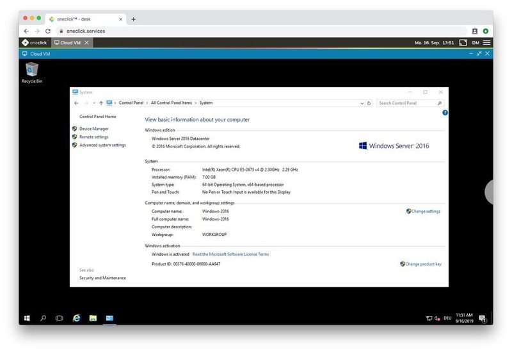Click the green browser extension icon
This screenshot has width=512, height=352.
486,31
